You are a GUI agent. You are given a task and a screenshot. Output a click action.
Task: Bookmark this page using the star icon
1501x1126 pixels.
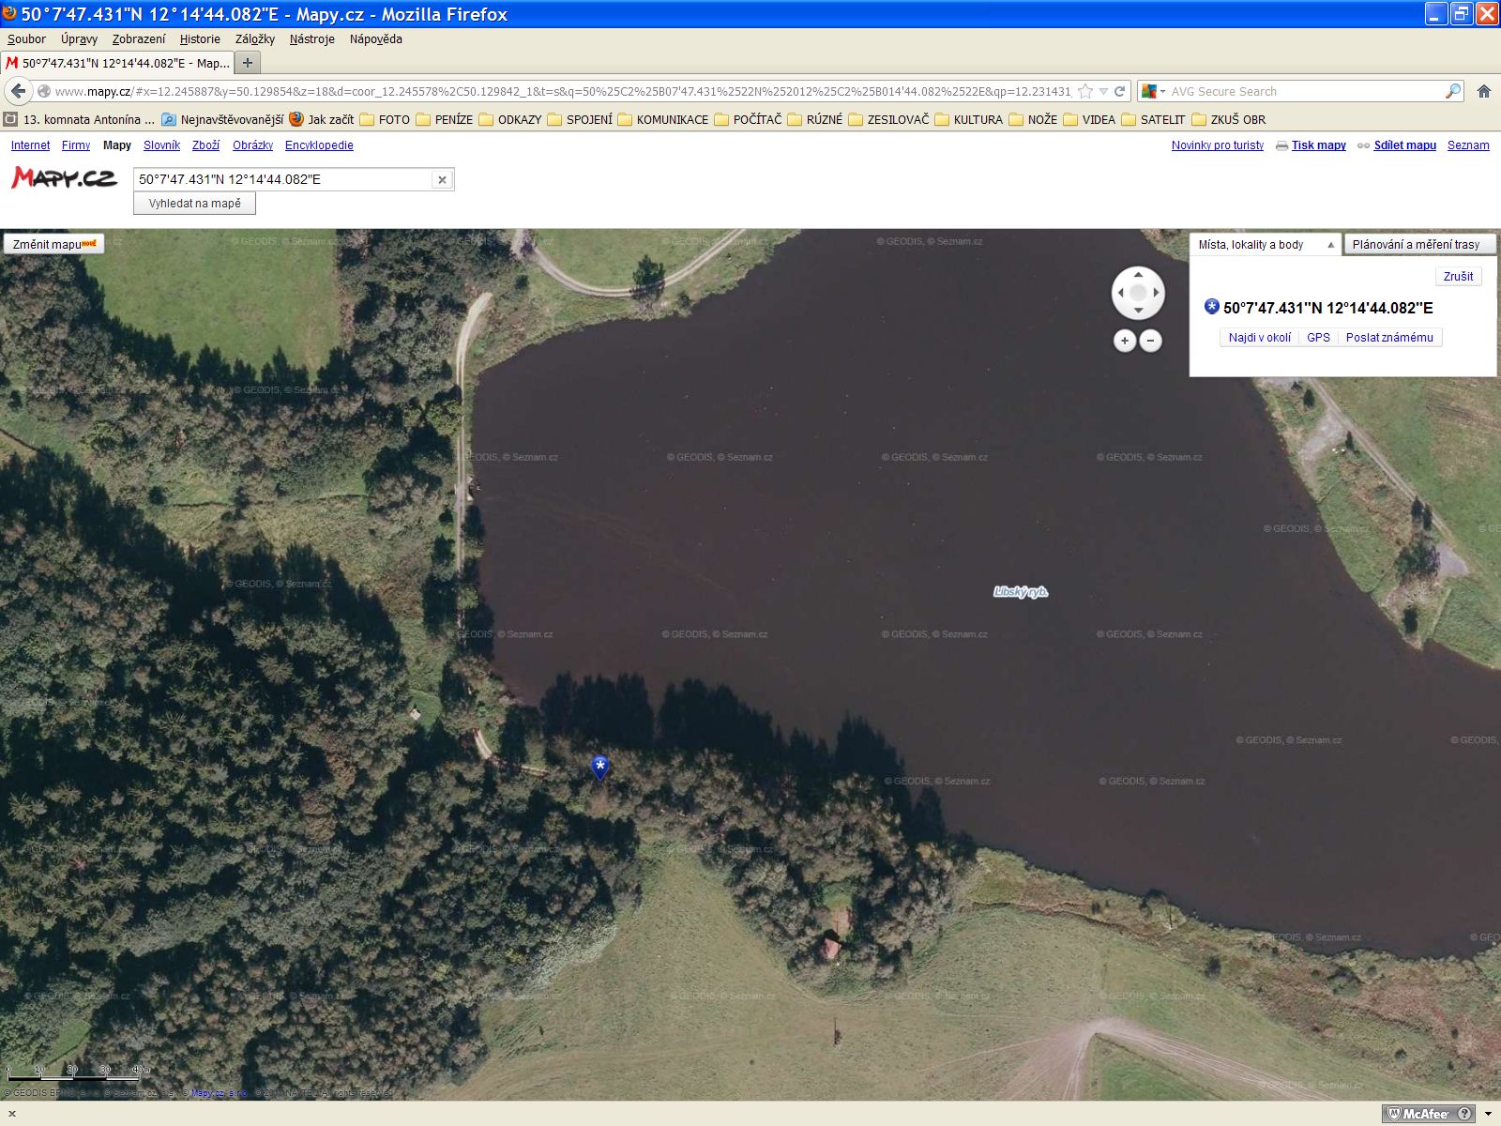[1085, 91]
